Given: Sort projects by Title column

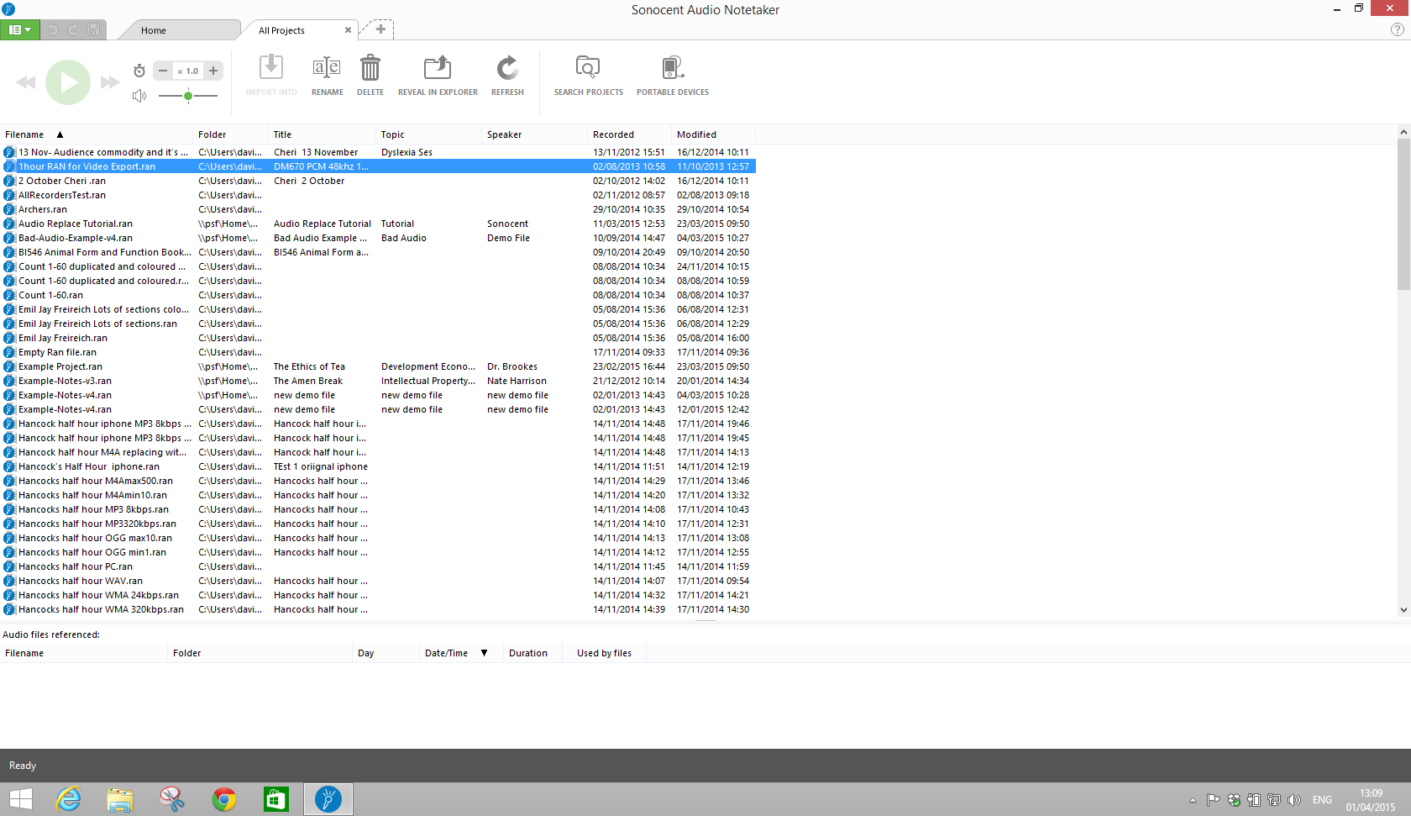Looking at the screenshot, I should 323,134.
